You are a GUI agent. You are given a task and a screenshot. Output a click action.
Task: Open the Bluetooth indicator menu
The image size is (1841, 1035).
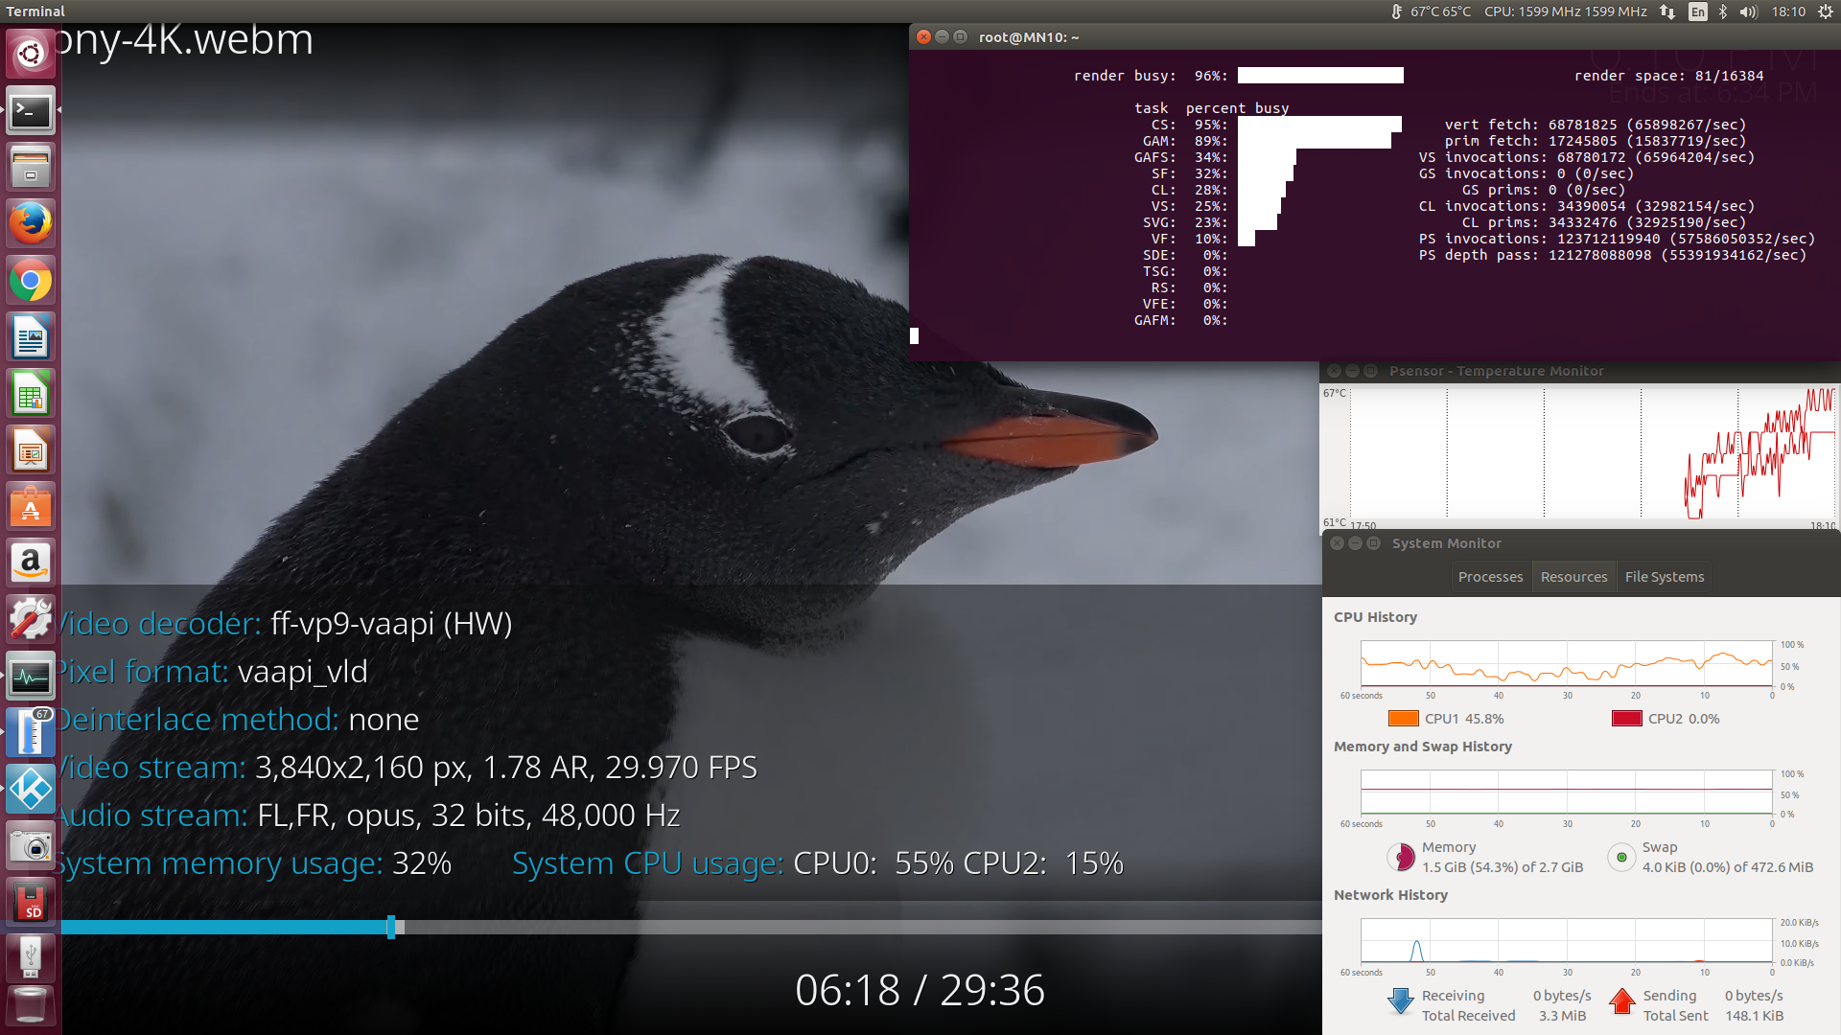[1723, 11]
